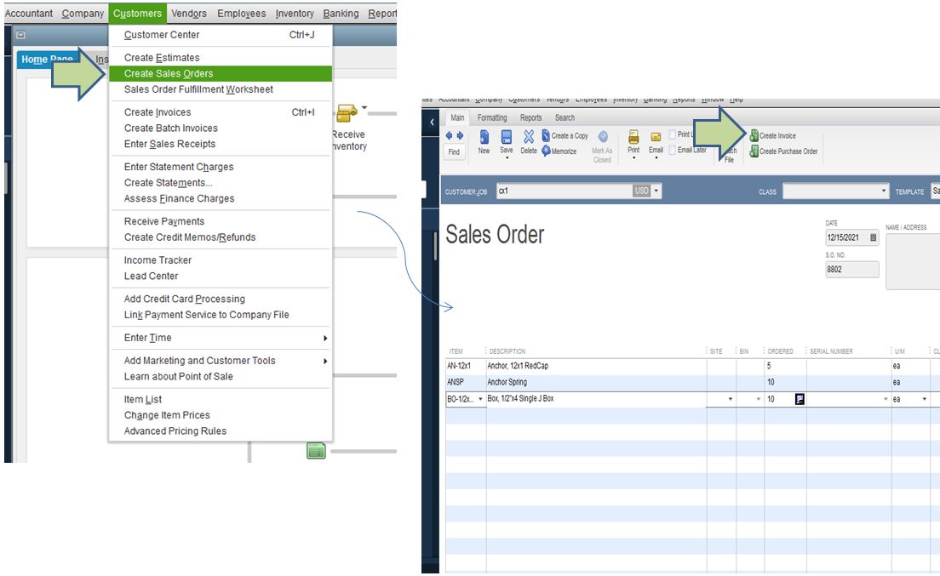Screen dimensions: 940x576
Task: Select the ANSP item cell
Action: pos(465,382)
